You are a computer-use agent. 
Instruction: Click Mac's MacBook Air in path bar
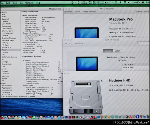(x=8, y=97)
